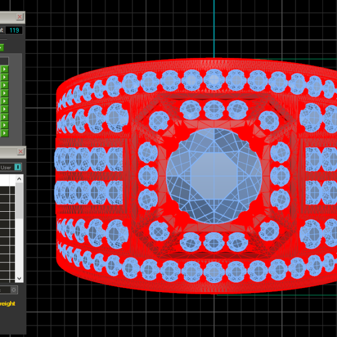Click the eighth green arrow in the list
Image resolution: width=337 pixels, height=337 pixels.
pos(4,125)
